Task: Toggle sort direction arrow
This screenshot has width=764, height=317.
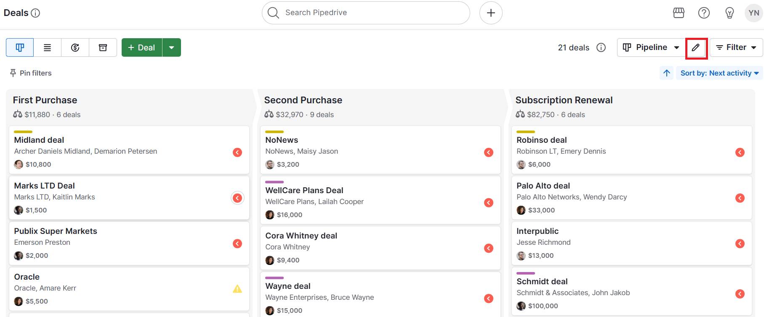Action: click(x=667, y=73)
